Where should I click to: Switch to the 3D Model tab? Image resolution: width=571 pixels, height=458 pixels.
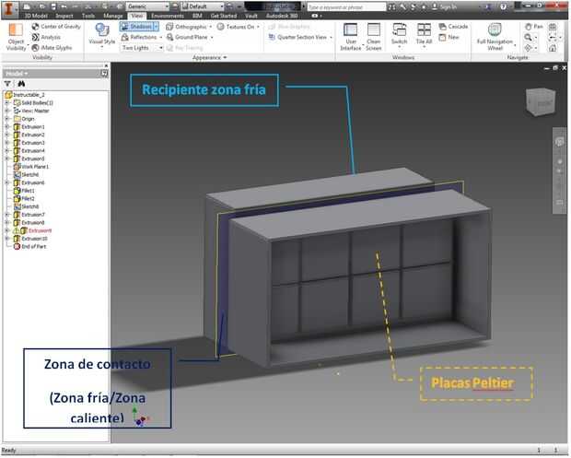point(35,16)
